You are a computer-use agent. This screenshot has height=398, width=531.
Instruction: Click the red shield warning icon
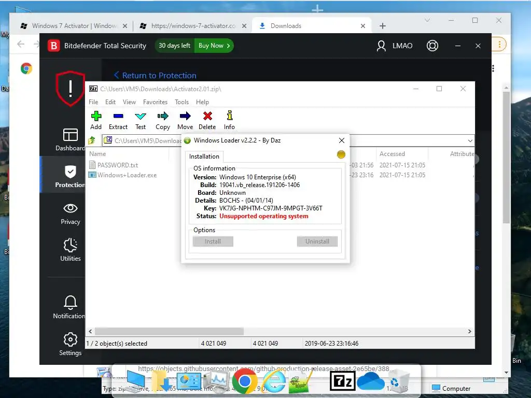[x=71, y=89]
